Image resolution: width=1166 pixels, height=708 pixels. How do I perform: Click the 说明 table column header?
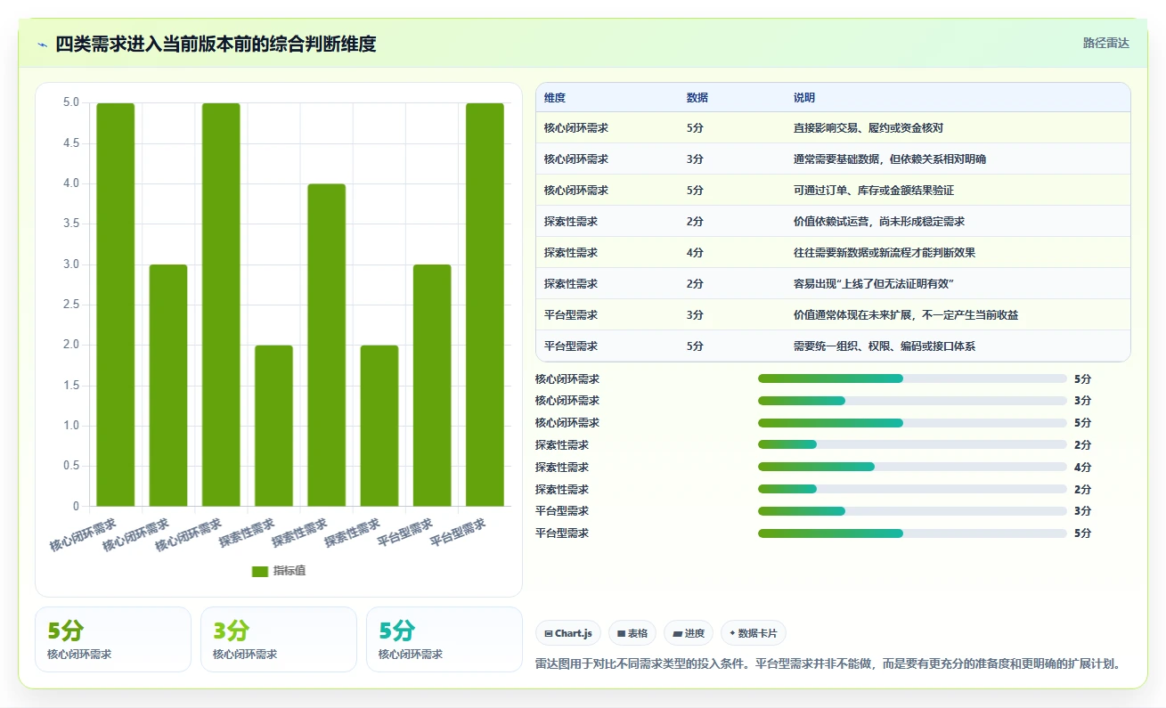click(x=804, y=98)
